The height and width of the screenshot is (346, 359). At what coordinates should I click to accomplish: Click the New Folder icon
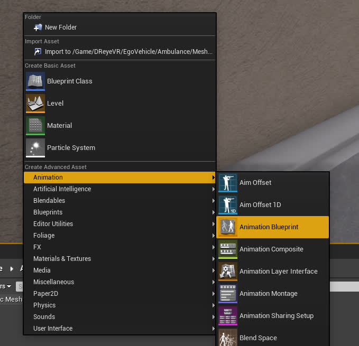(x=38, y=27)
